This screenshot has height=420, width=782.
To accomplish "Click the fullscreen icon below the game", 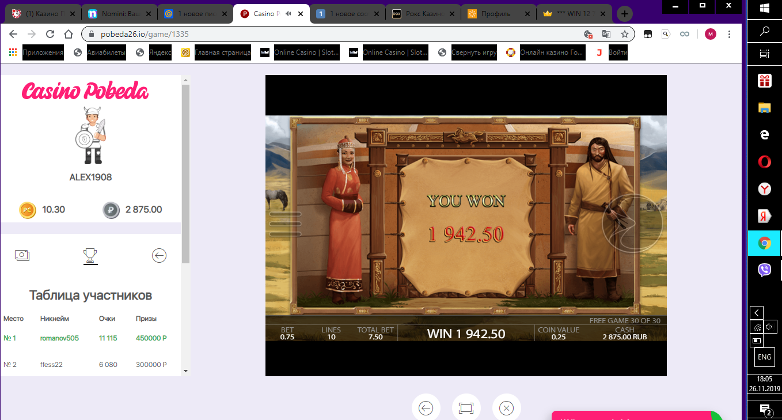I will (x=466, y=407).
